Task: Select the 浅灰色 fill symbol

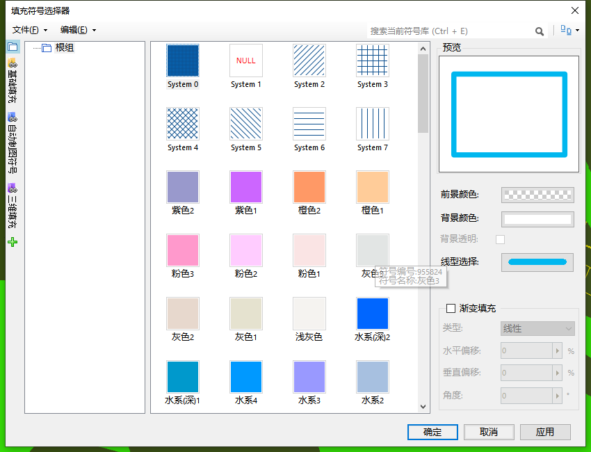Action: (x=309, y=314)
